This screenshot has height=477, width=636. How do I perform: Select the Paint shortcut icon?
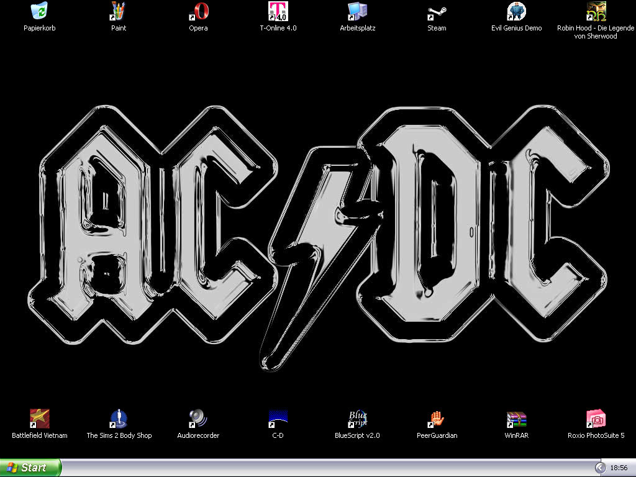pyautogui.click(x=119, y=11)
